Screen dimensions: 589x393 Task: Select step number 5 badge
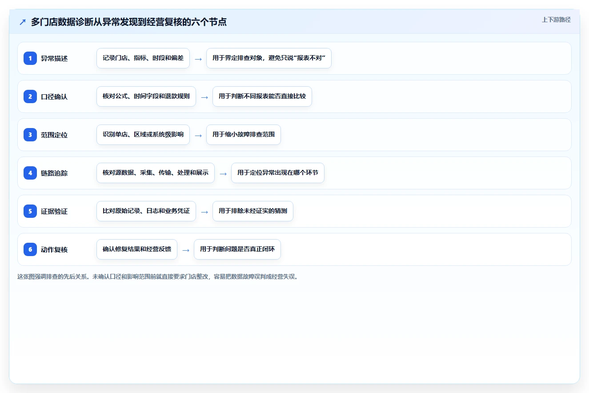pyautogui.click(x=30, y=211)
